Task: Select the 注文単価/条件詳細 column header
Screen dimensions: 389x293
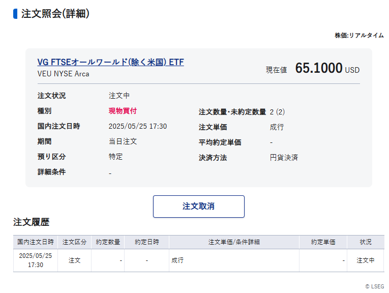Action: click(234, 242)
